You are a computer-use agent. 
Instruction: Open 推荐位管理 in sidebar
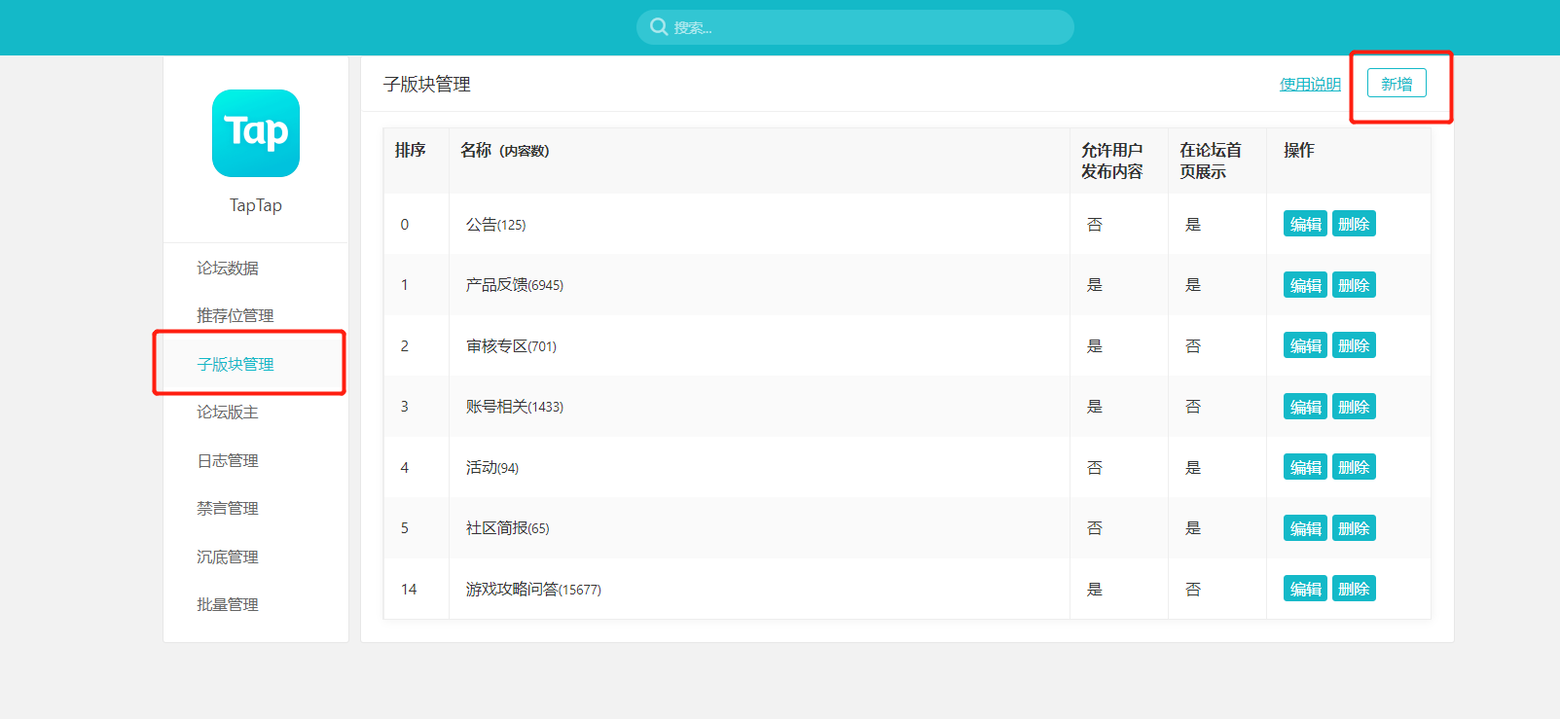236,315
